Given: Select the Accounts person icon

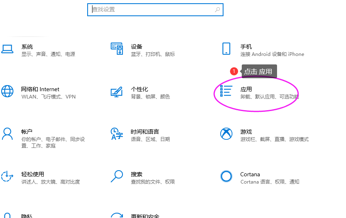Looking at the screenshot, I should 7,134.
